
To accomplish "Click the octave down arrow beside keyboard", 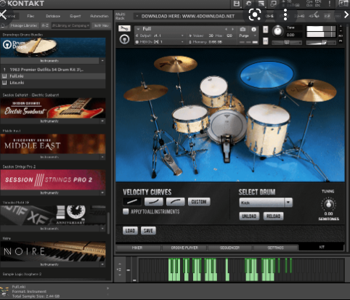I will coord(120,275).
